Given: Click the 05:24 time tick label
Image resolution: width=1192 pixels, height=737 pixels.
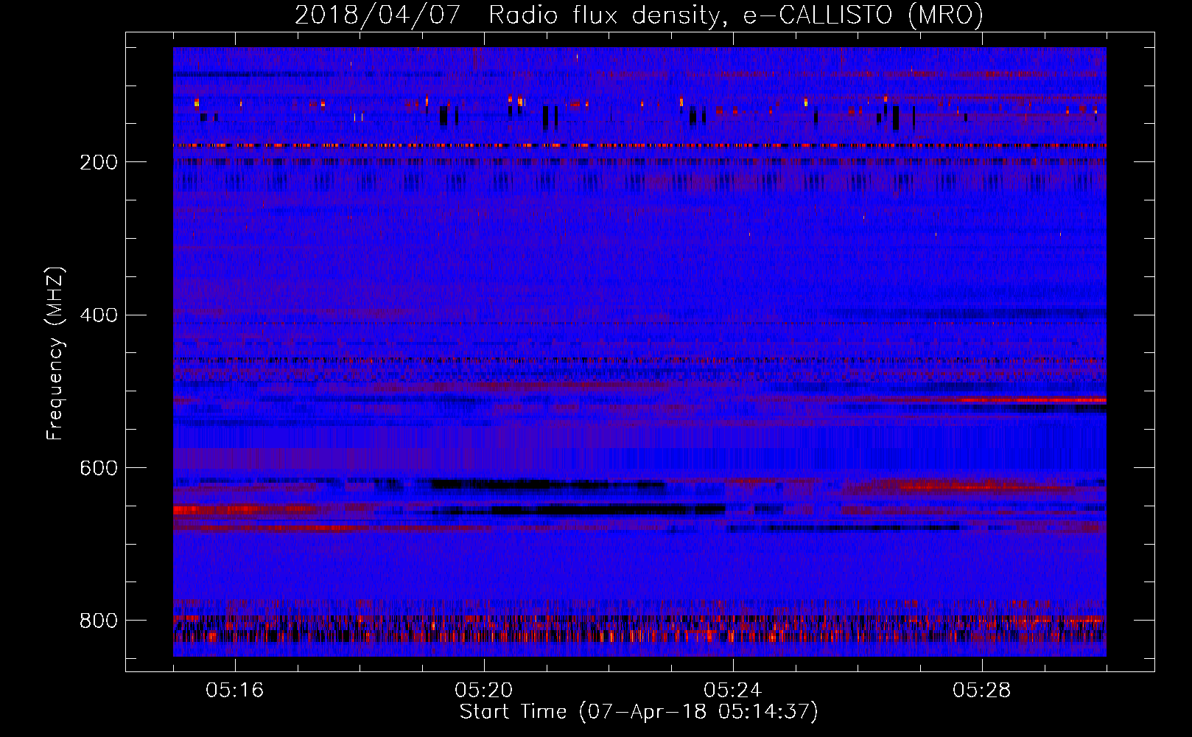Looking at the screenshot, I should (733, 691).
